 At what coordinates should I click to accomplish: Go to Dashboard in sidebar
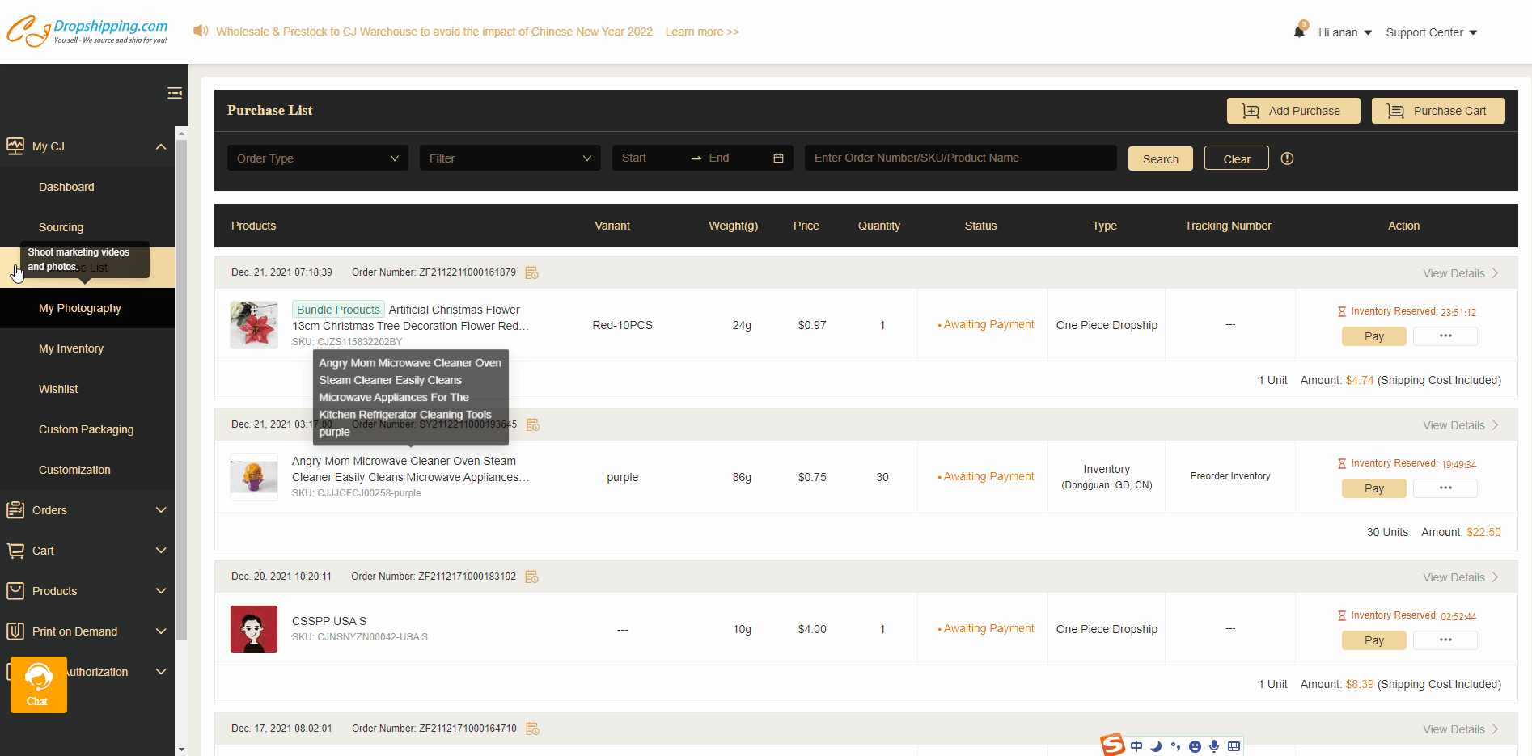tap(66, 187)
